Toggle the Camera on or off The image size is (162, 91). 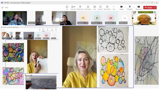(121, 8)
